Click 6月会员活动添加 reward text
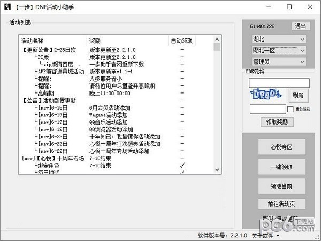The width and height of the screenshot is (321, 241). coord(110,108)
